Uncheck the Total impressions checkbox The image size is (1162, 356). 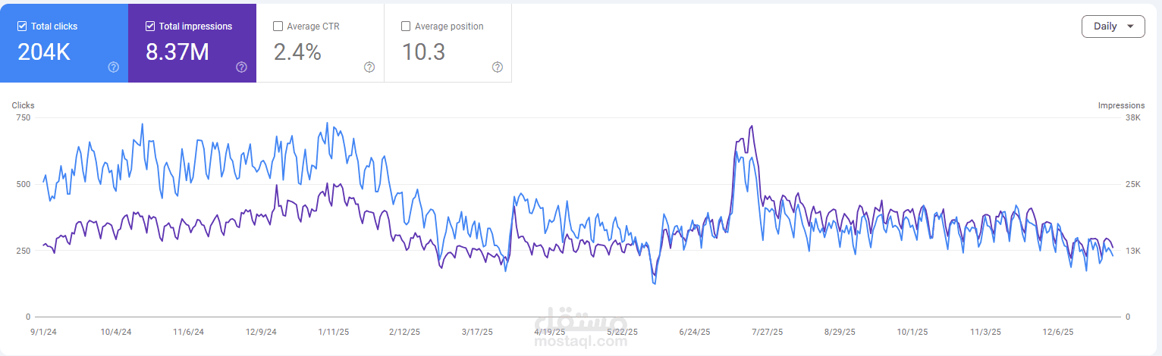(x=150, y=27)
